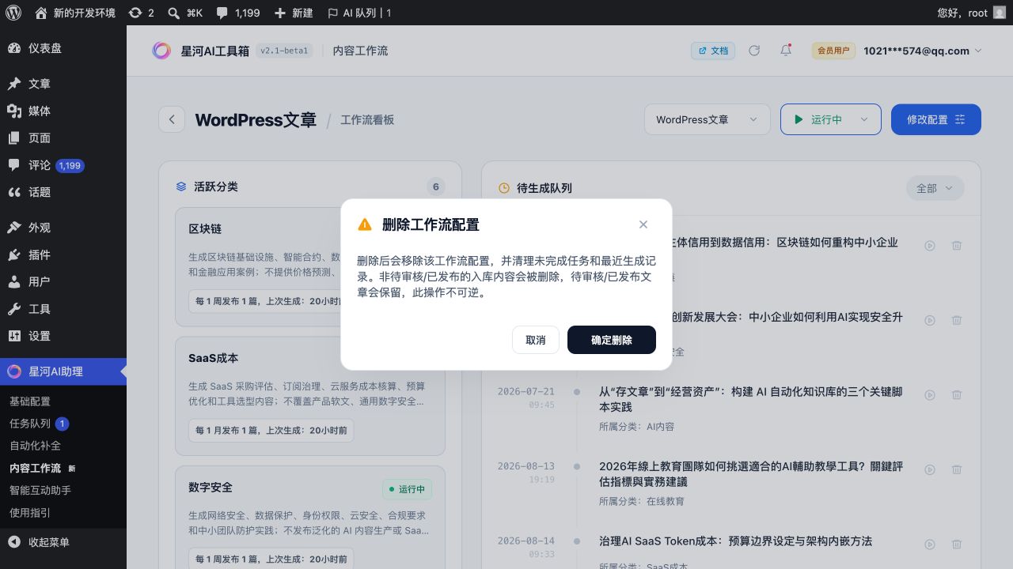Collapse the sidebar with 收起菜单

point(63,542)
